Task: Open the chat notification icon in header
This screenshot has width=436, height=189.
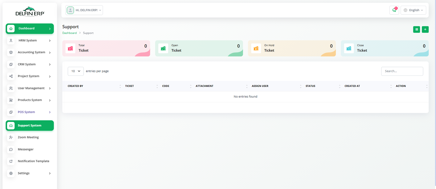Action: [394, 10]
